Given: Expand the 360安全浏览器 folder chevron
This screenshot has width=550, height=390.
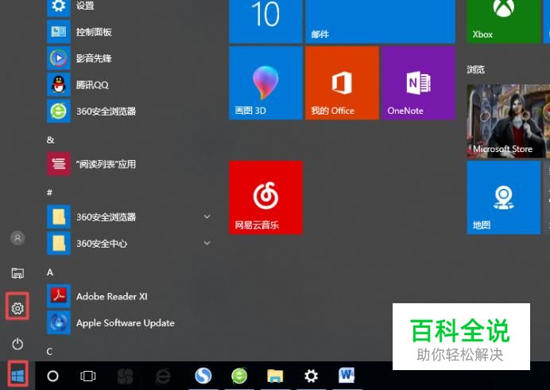Looking at the screenshot, I should click(207, 216).
